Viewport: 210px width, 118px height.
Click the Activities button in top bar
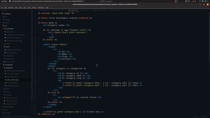(4, 1)
